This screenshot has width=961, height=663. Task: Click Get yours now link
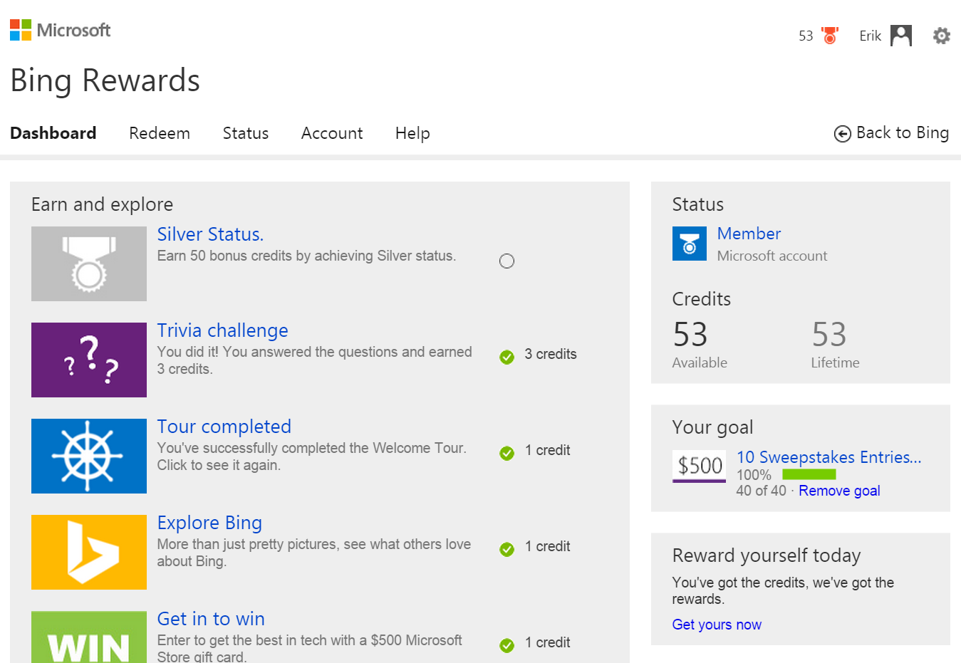[x=717, y=625]
